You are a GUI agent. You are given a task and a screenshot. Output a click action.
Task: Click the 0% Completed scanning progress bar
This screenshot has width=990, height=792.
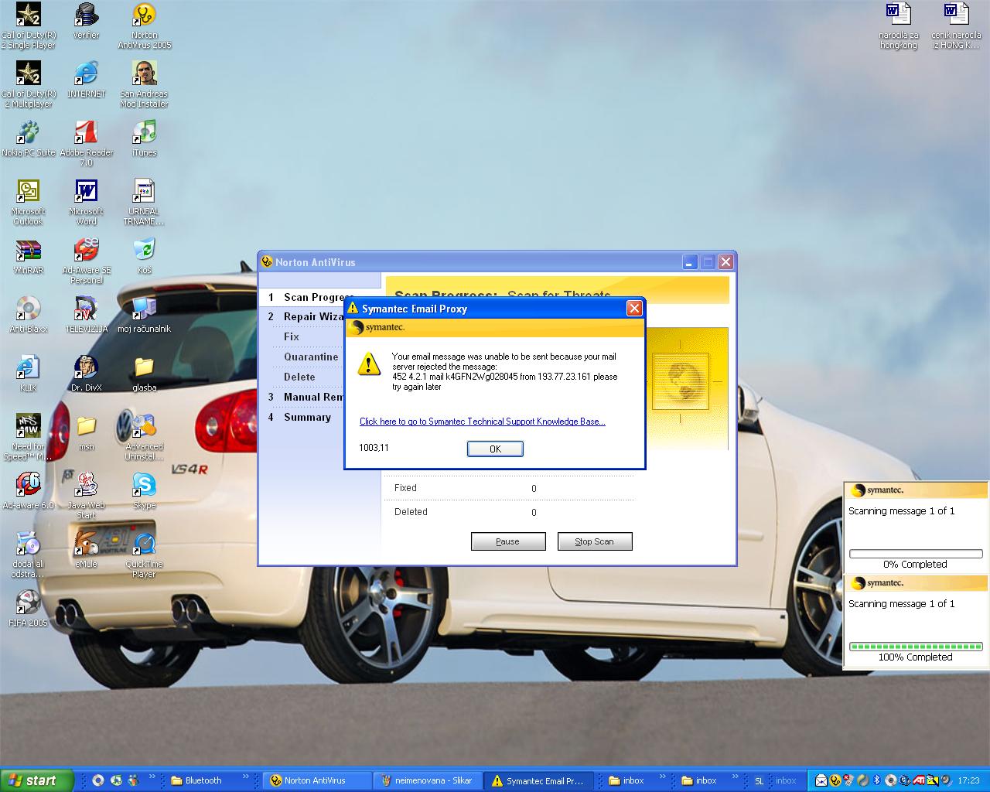916,554
